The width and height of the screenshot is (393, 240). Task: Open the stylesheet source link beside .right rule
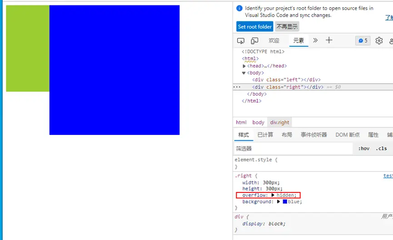(388, 176)
